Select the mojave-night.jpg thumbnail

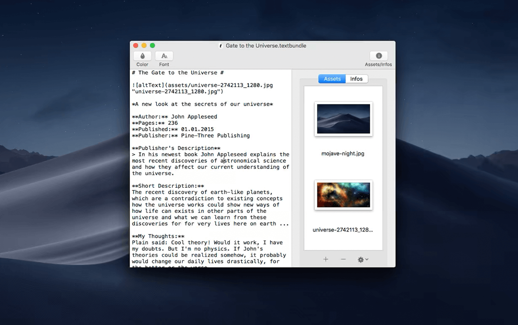click(x=343, y=119)
